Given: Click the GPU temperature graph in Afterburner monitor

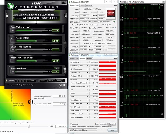Looking at the screenshot, I should tap(142, 39).
